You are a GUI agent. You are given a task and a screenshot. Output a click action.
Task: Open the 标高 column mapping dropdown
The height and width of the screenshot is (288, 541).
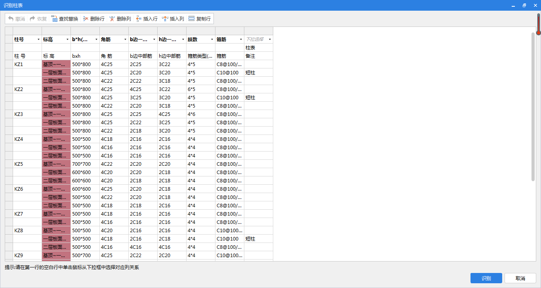(67, 40)
